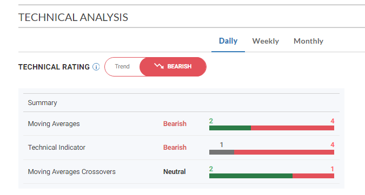Switch to the Daily tab
Viewport: 365px width, 195px height.
click(x=228, y=41)
